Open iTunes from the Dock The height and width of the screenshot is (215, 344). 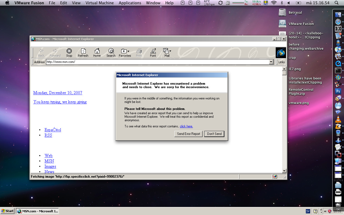click(x=338, y=49)
